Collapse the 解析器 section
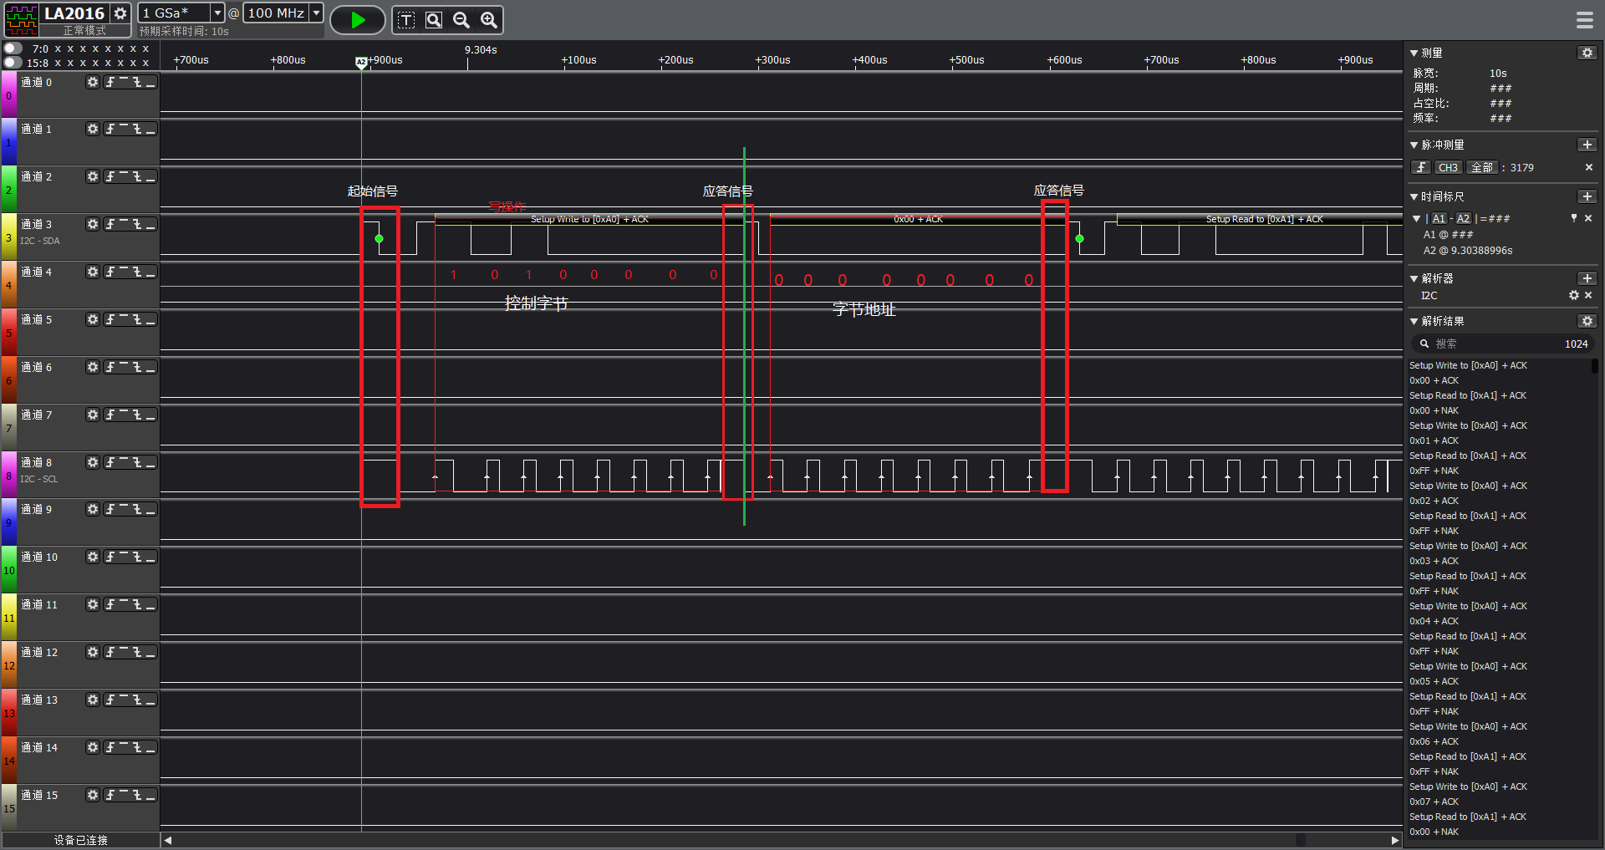The height and width of the screenshot is (850, 1605). pos(1414,278)
